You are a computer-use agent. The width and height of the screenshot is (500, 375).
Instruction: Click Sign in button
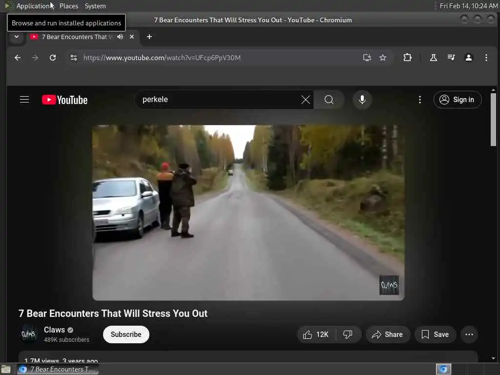tap(457, 100)
